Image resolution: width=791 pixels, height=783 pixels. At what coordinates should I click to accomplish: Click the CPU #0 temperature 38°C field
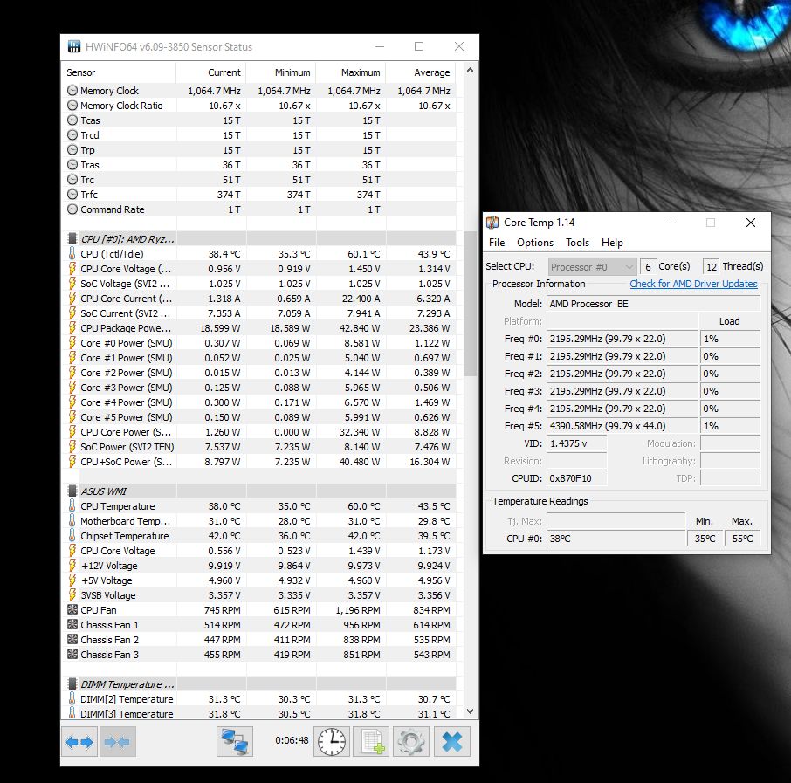click(616, 539)
